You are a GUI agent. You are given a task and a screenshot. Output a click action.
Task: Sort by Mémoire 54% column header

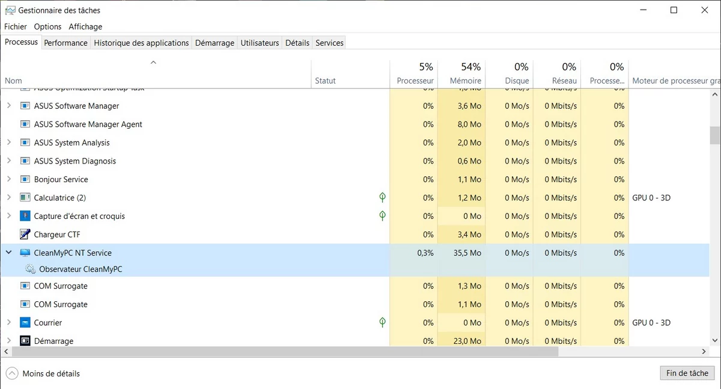click(x=461, y=73)
